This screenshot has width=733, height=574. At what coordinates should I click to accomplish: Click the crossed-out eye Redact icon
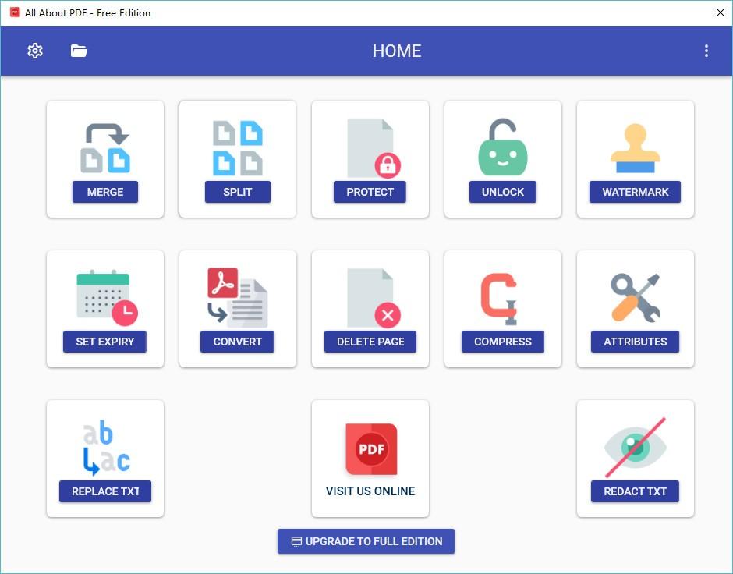tap(636, 447)
